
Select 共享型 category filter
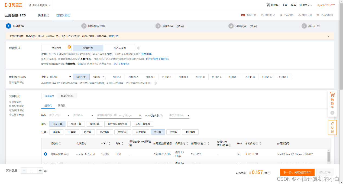(x=158, y=132)
